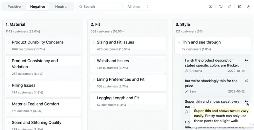Open the Neutral tab
Viewport: 254px width, 130px height.
click(61, 7)
